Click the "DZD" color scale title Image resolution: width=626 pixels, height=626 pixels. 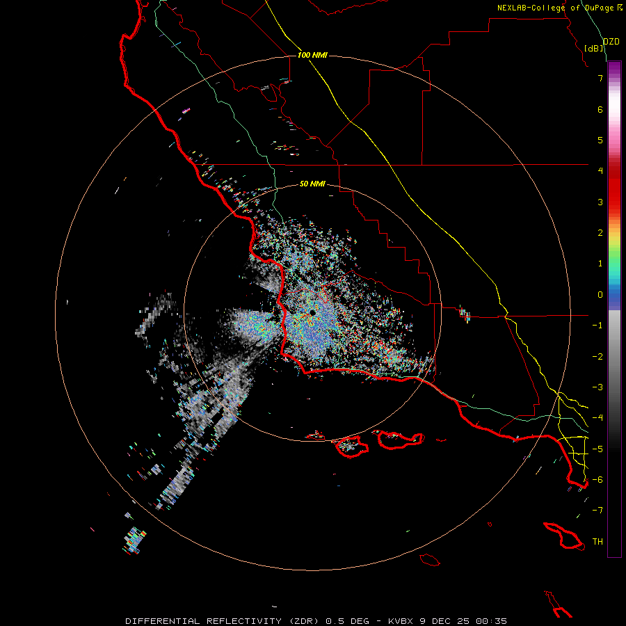coord(611,42)
